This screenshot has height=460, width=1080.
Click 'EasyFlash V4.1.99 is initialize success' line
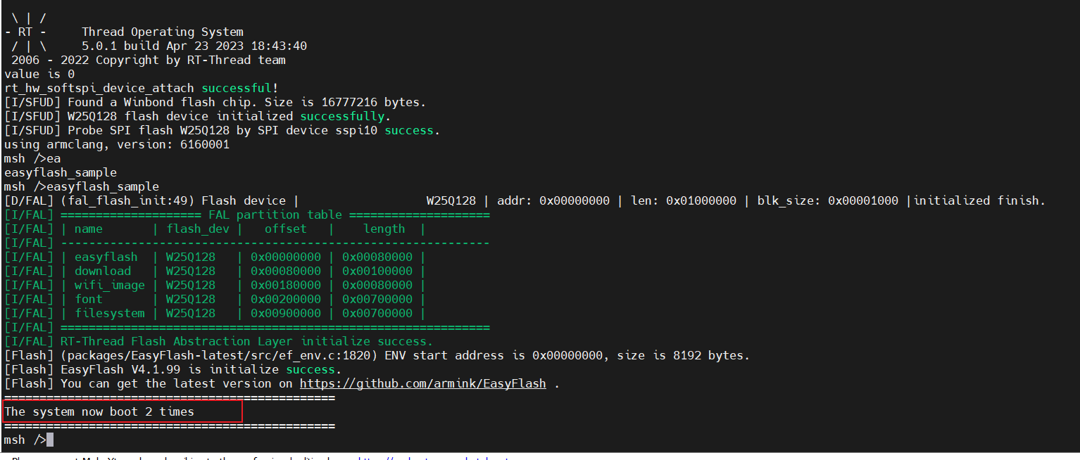click(x=173, y=370)
